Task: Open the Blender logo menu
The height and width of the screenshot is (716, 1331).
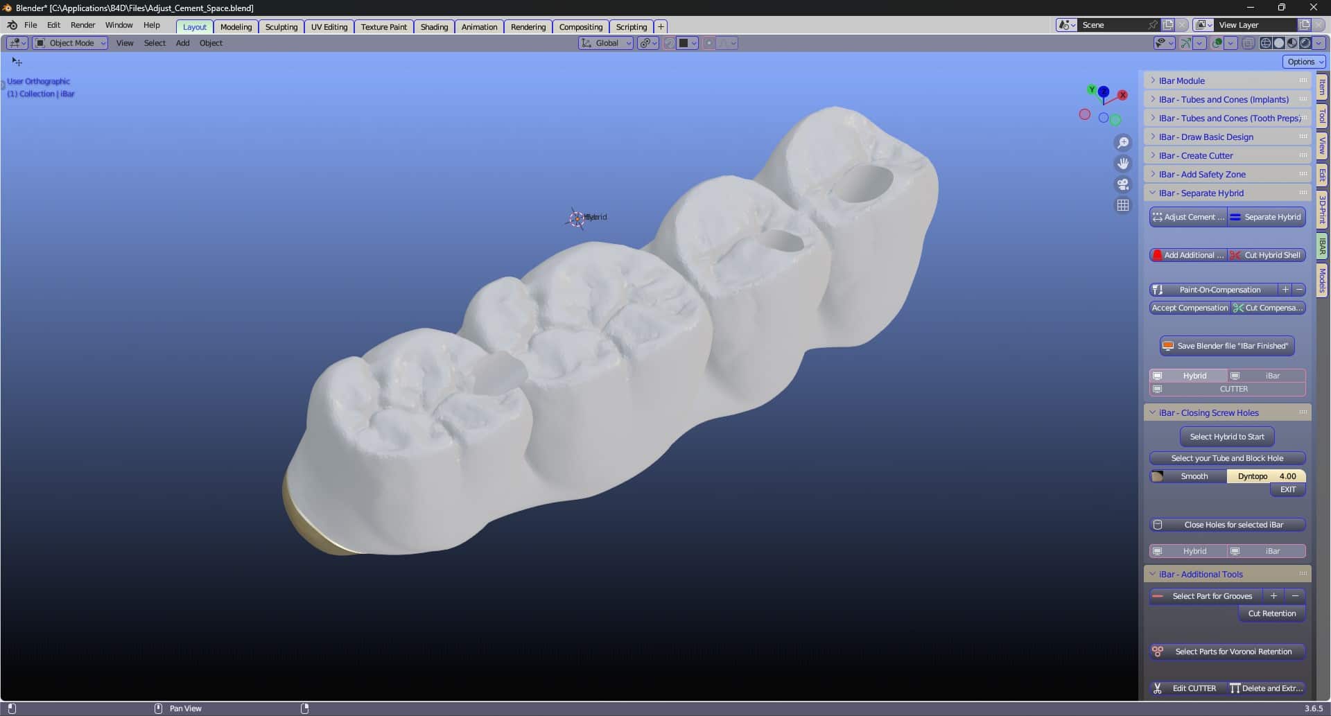Action: click(x=12, y=25)
